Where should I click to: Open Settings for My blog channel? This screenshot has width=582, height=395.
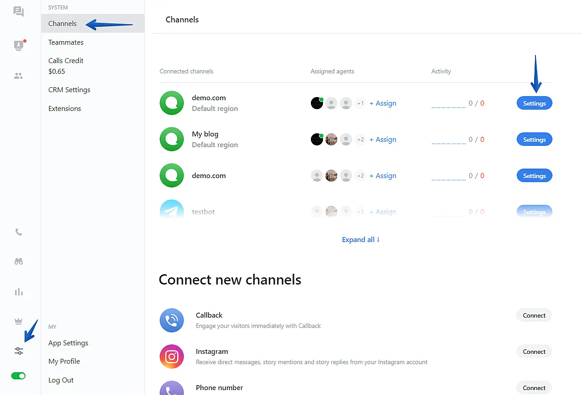point(534,140)
